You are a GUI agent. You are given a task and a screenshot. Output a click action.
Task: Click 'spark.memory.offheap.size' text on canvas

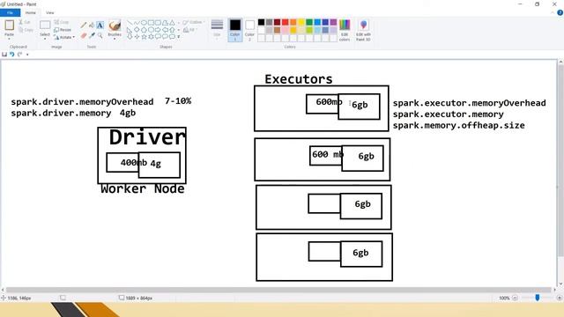pos(458,125)
